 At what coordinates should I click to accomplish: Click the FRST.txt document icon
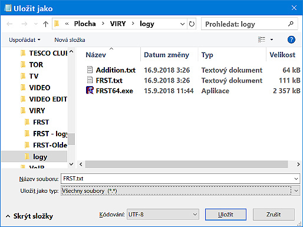coord(90,80)
